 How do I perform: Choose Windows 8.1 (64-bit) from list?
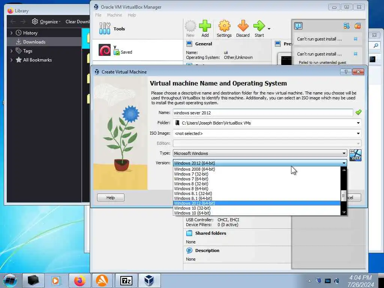click(x=256, y=198)
